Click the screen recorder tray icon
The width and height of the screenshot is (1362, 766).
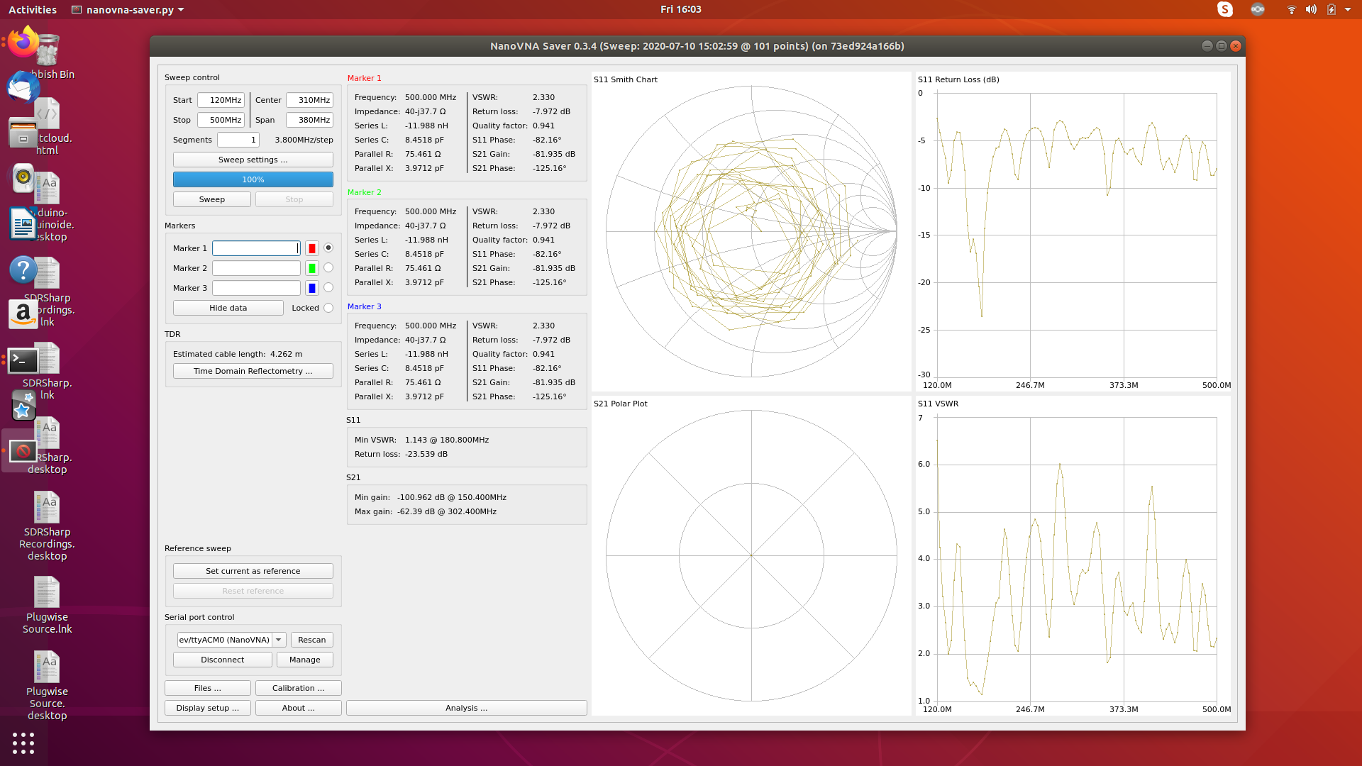(x=1258, y=9)
